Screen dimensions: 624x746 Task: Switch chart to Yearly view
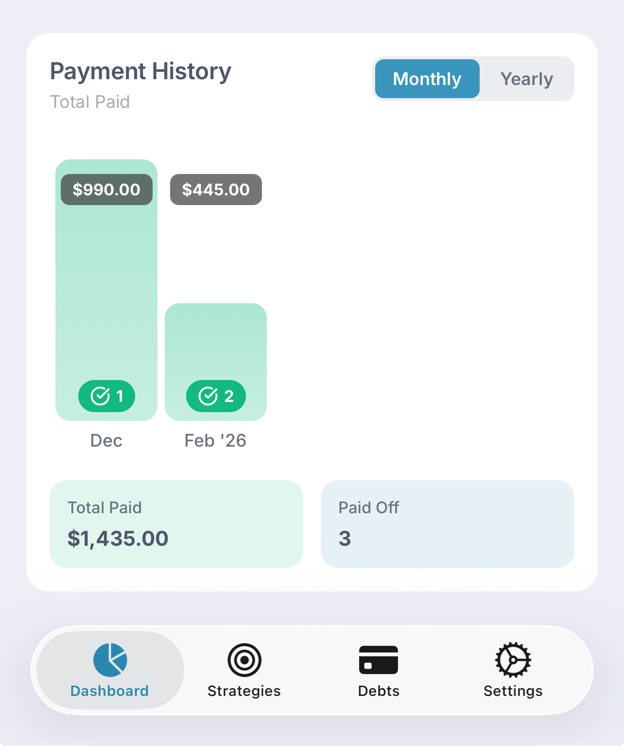(x=527, y=79)
